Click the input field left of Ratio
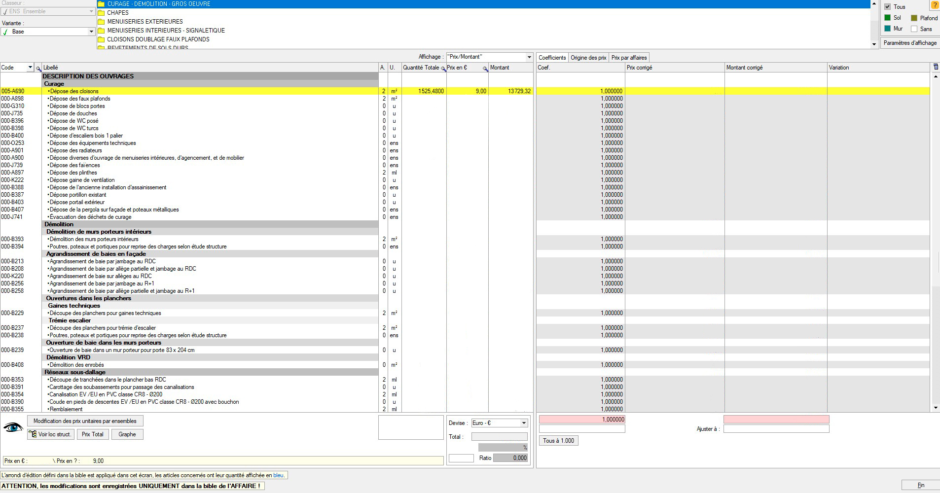 [x=461, y=458]
